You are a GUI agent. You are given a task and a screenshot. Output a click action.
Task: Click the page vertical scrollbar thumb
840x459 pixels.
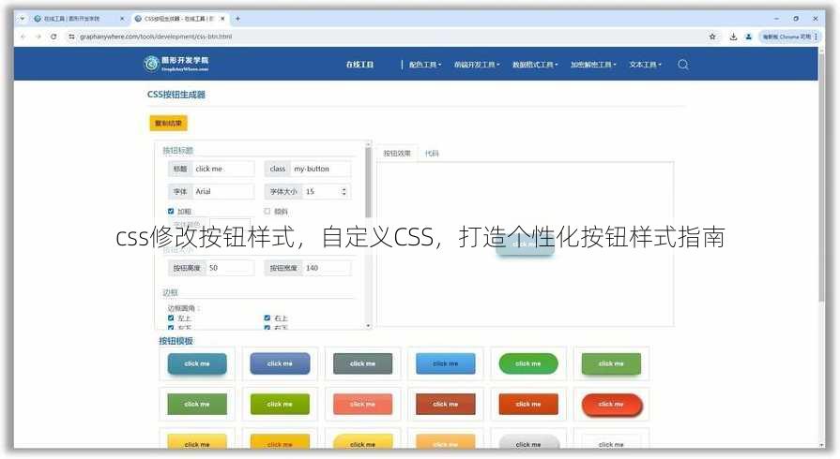tap(821, 176)
